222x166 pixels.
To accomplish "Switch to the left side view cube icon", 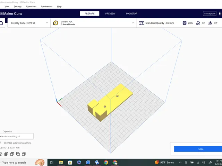I will (18, 154).
